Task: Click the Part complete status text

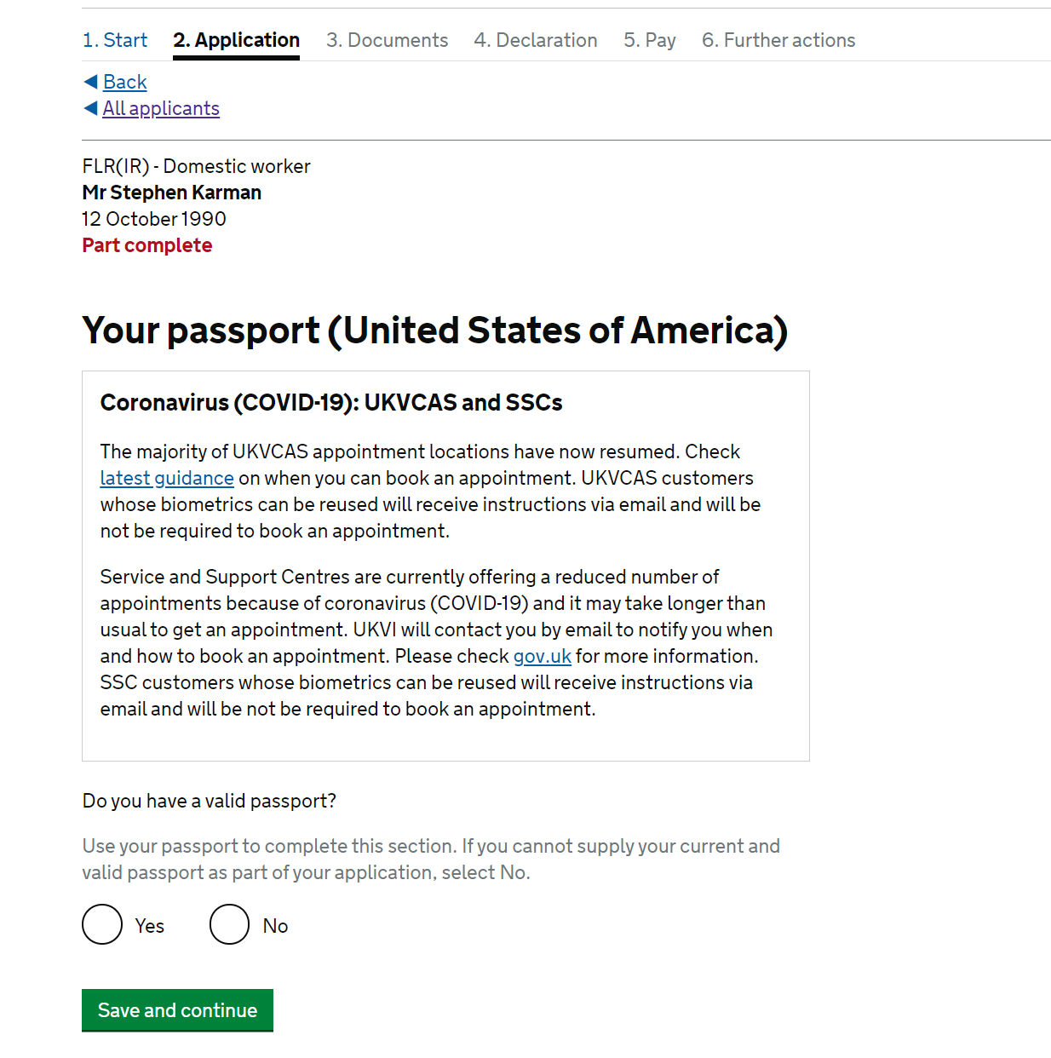Action: (147, 245)
